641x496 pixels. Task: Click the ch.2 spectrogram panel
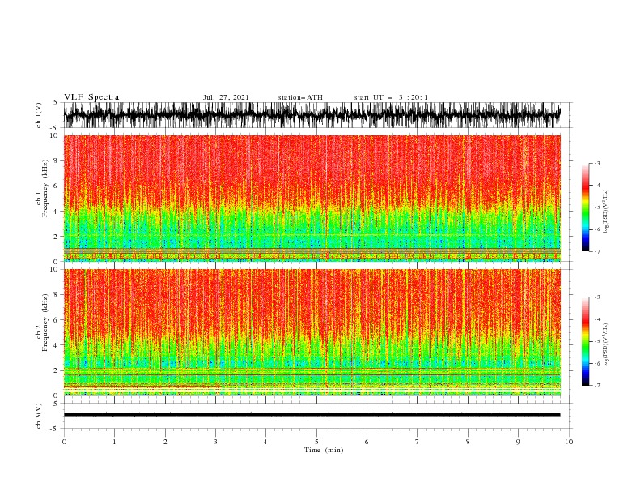pyautogui.click(x=312, y=332)
